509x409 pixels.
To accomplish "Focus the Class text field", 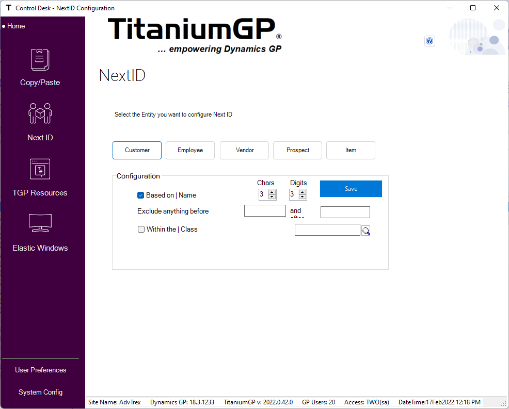I will tap(327, 230).
